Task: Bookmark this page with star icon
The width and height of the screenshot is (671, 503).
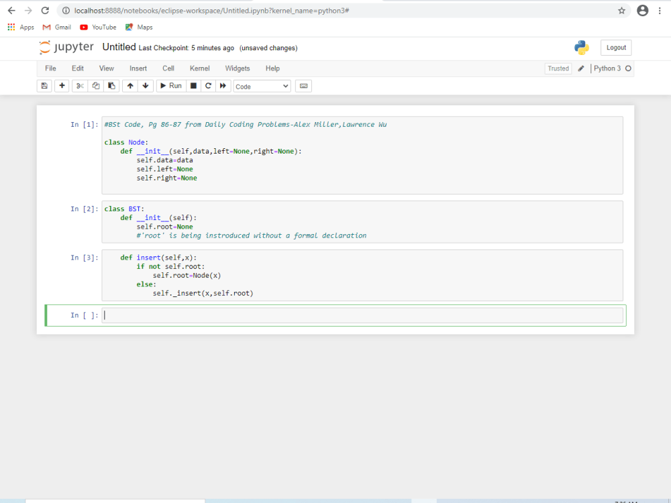Action: coord(622,11)
